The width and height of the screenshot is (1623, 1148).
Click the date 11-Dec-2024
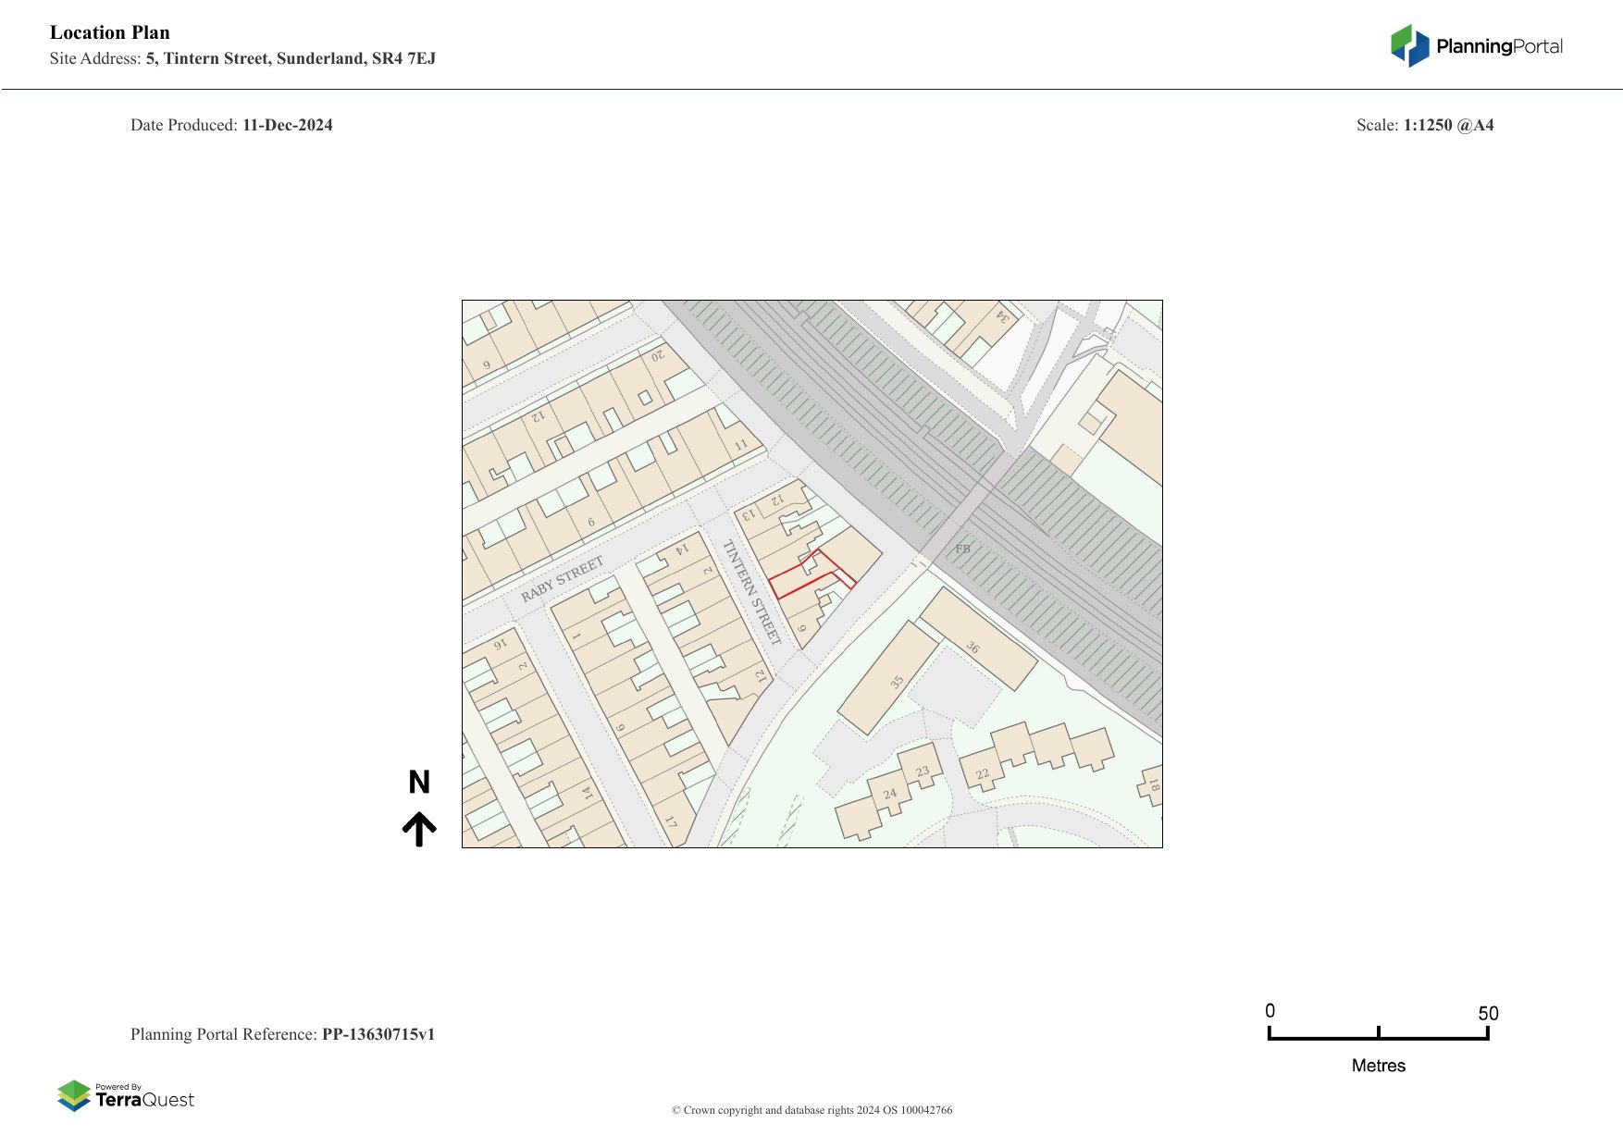(x=287, y=125)
